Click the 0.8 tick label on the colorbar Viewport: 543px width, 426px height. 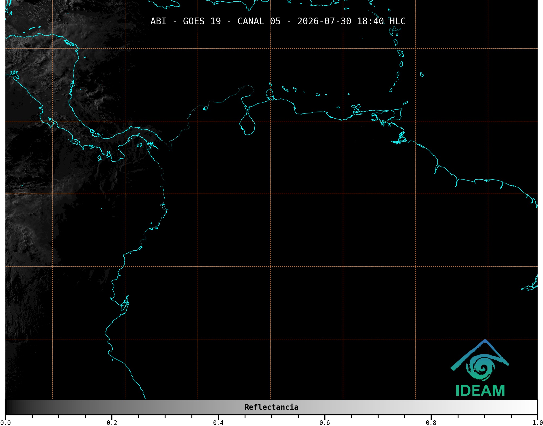(431, 422)
